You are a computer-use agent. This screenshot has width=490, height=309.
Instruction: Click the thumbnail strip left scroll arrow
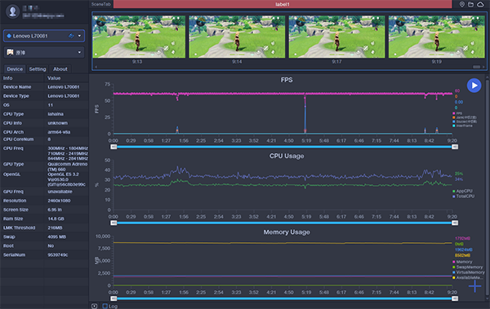pyautogui.click(x=96, y=67)
